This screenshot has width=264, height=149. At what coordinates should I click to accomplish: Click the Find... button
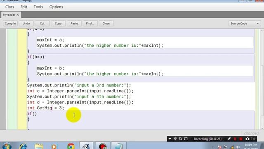coord(90,23)
